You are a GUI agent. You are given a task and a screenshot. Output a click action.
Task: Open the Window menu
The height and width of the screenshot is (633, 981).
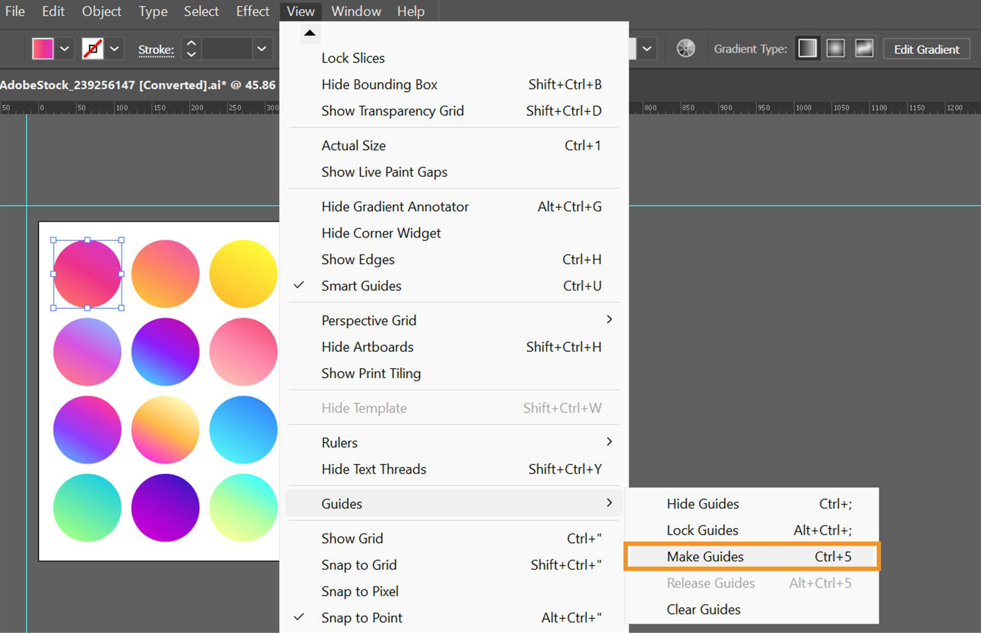point(356,11)
